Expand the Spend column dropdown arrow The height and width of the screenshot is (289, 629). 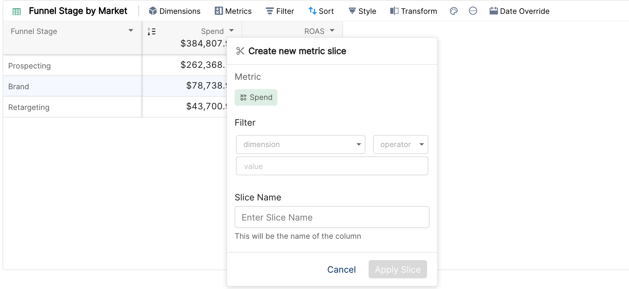(x=232, y=30)
